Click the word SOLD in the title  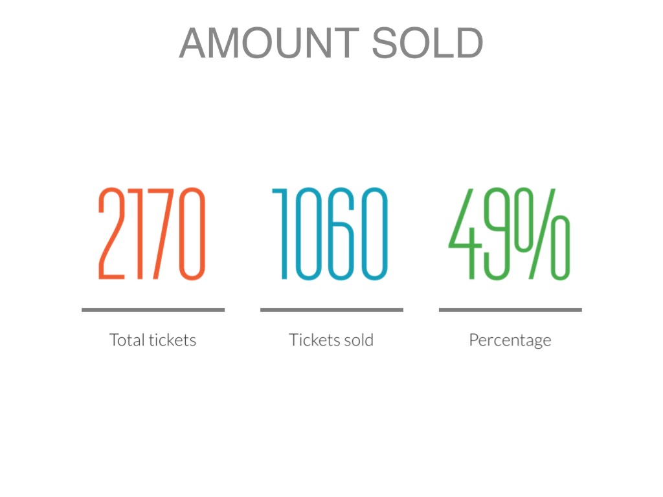[428, 43]
